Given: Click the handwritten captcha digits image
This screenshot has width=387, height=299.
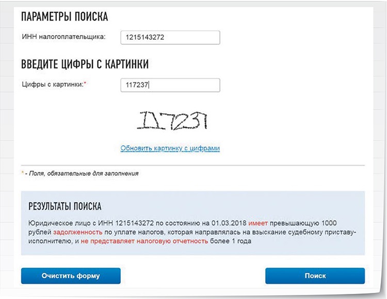Looking at the screenshot, I should (172, 120).
